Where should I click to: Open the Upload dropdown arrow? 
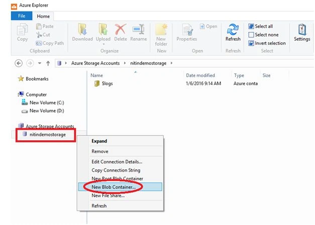[103, 44]
